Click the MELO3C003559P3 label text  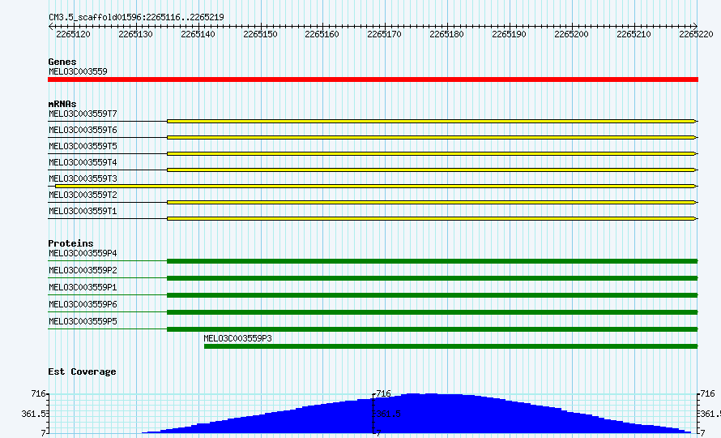[237, 338]
